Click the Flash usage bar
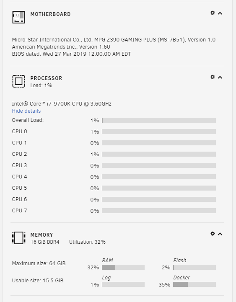Screen dimensions: 236x302 click(x=195, y=267)
